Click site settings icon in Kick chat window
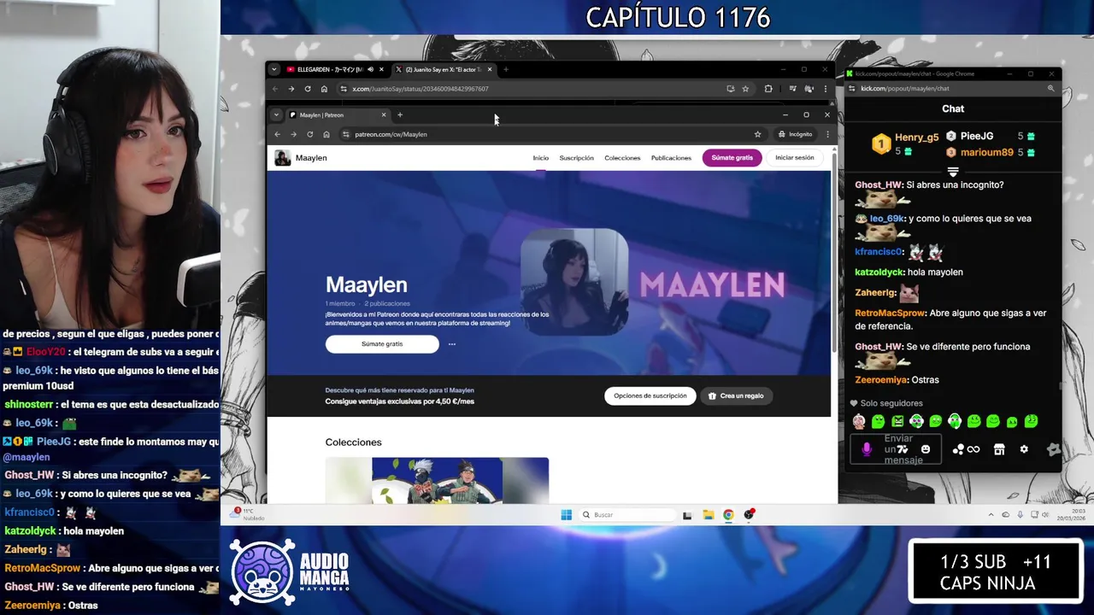 (853, 88)
